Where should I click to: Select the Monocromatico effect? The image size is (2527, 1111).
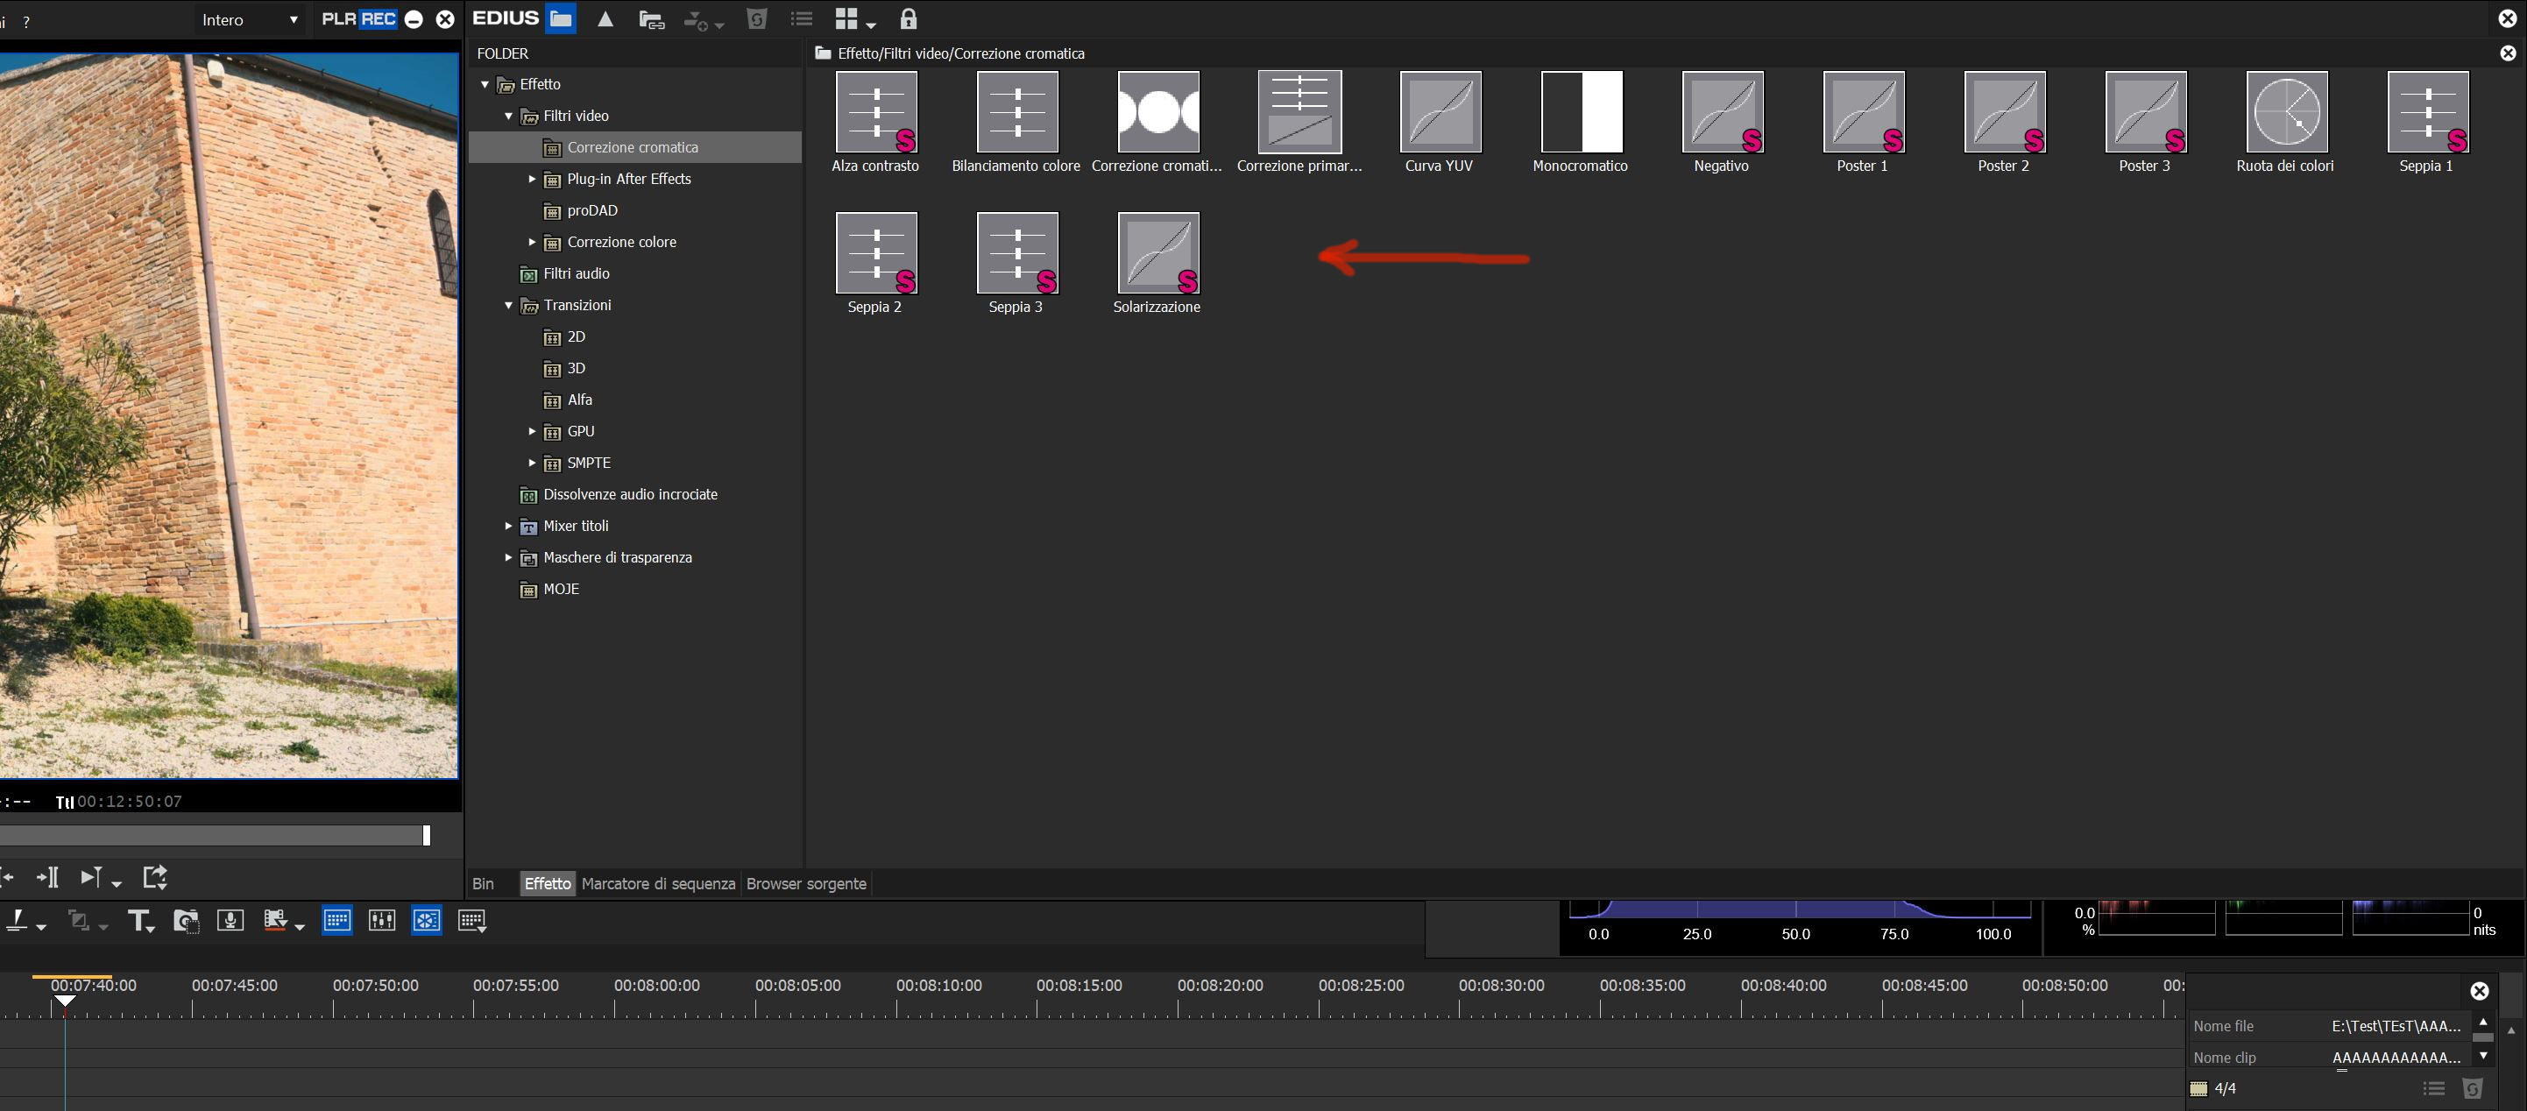coord(1582,112)
